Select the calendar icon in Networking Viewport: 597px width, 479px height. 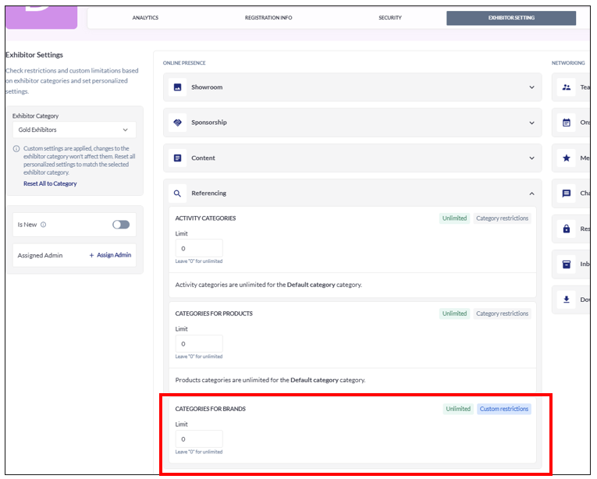point(567,122)
